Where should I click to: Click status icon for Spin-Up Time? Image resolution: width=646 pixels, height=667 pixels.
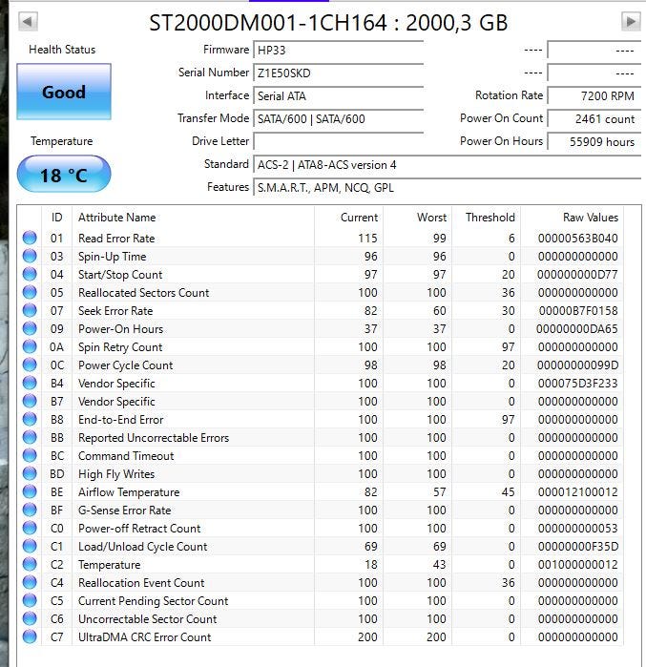pos(30,256)
